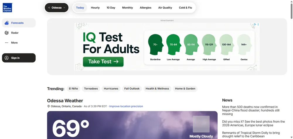Select the Home & Garden trending chip
This screenshot has height=139, width=293.
click(185, 89)
